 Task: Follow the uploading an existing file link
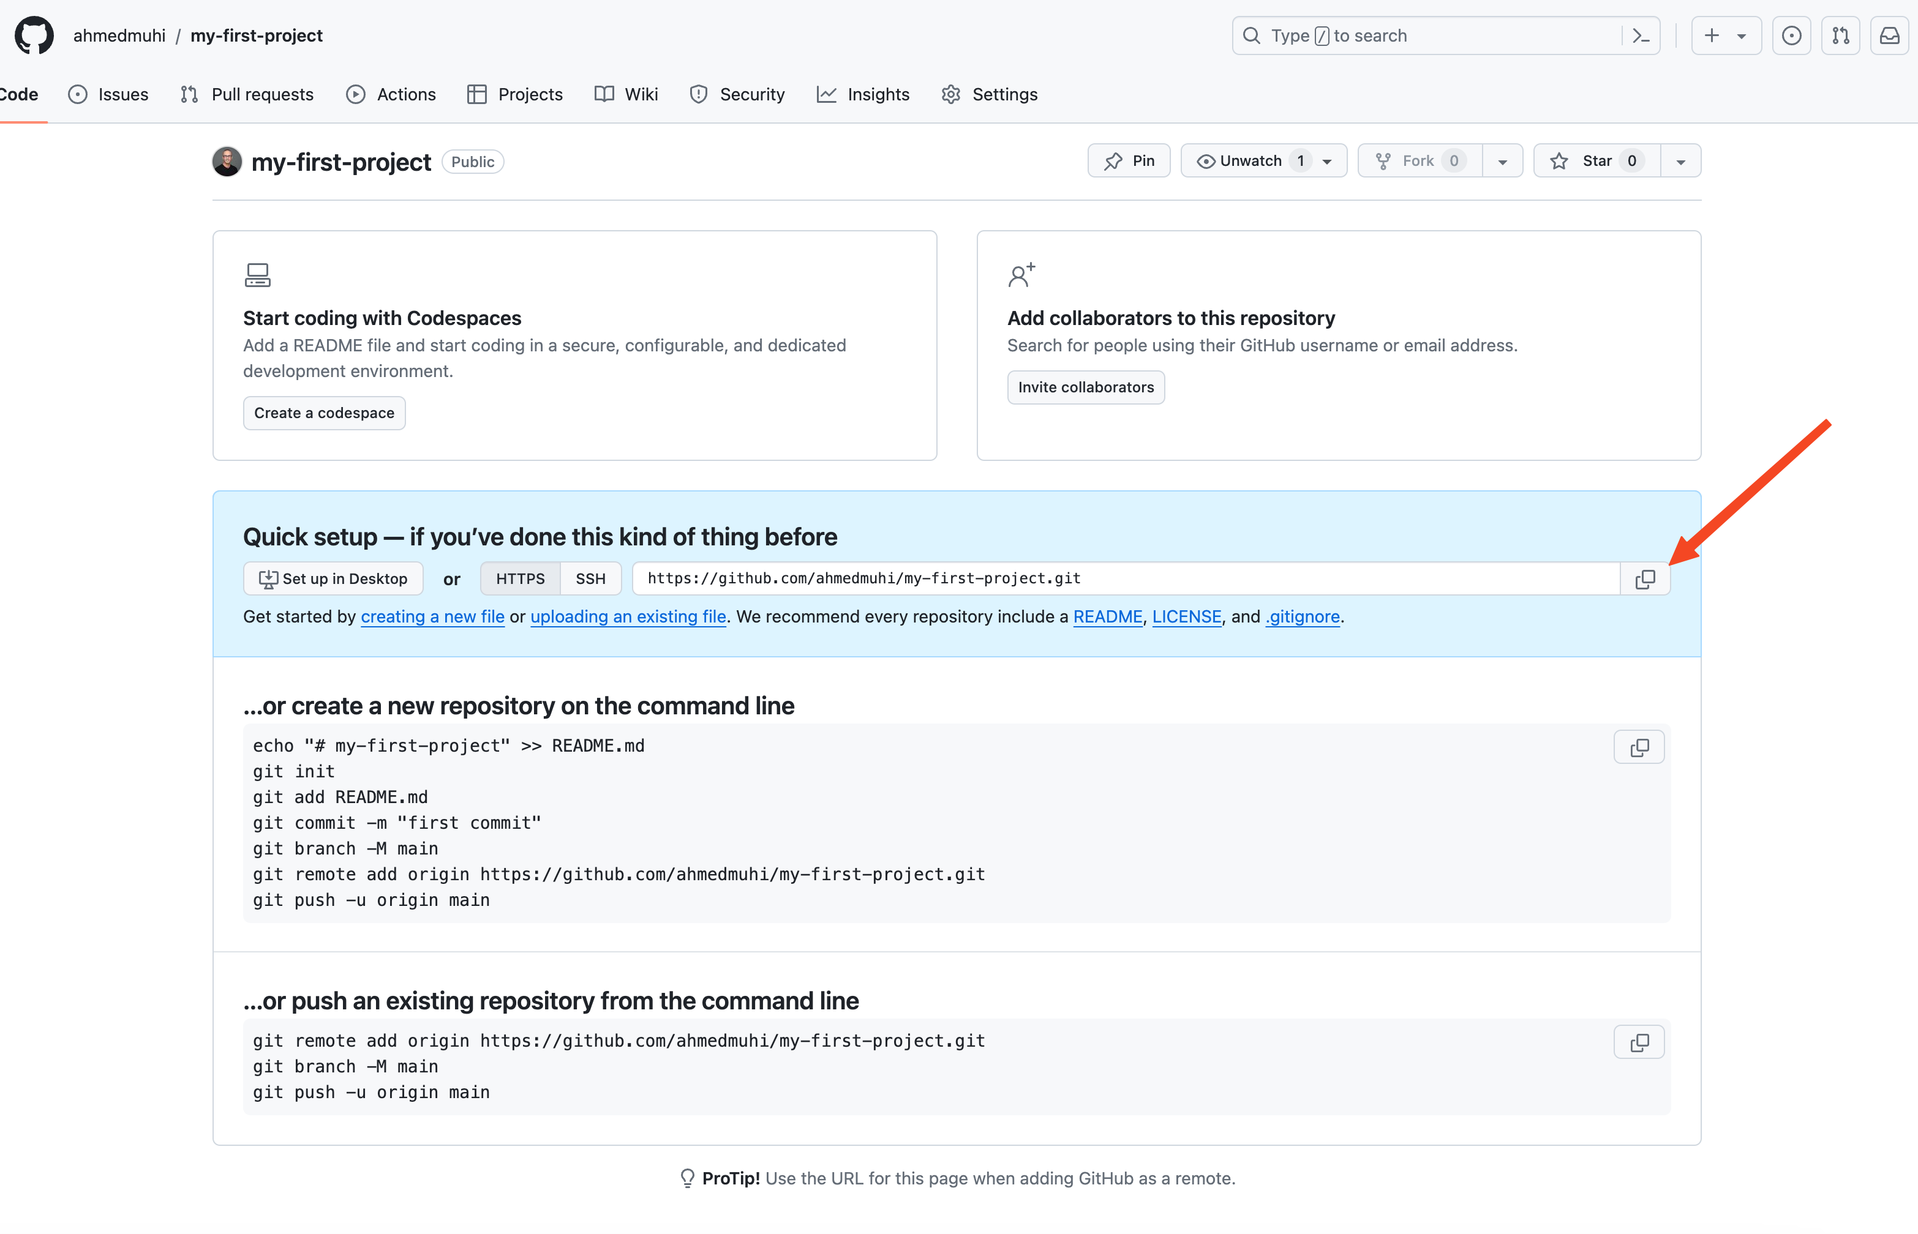point(628,616)
